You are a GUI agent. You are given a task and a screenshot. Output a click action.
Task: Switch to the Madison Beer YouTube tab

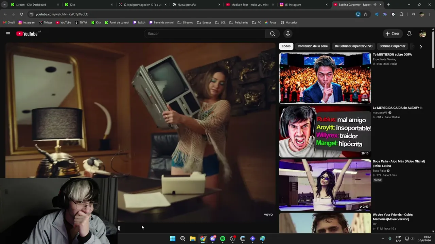(x=250, y=5)
